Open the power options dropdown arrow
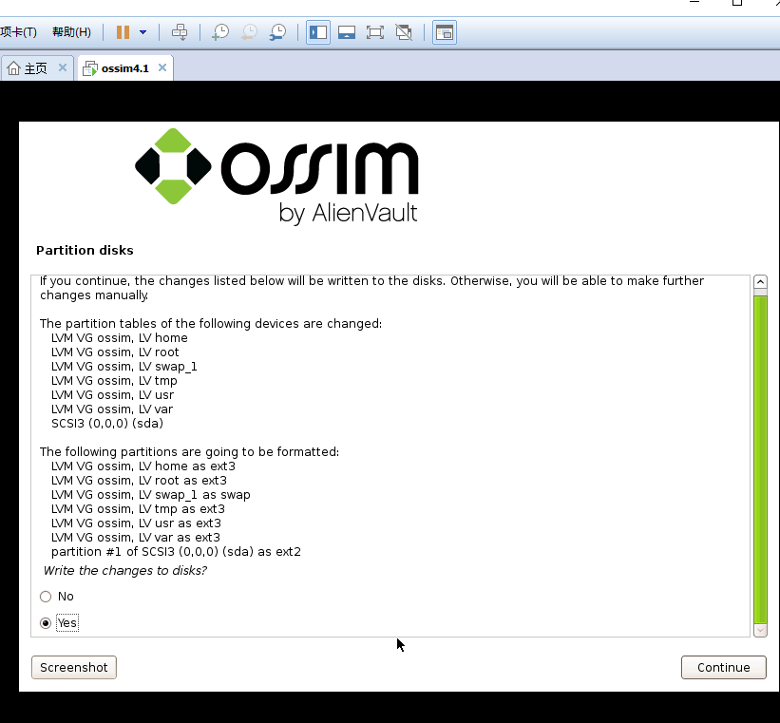The image size is (780, 723). 143,32
